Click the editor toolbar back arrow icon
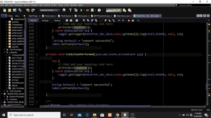The width and height of the screenshot is (211, 118). coord(119,20)
